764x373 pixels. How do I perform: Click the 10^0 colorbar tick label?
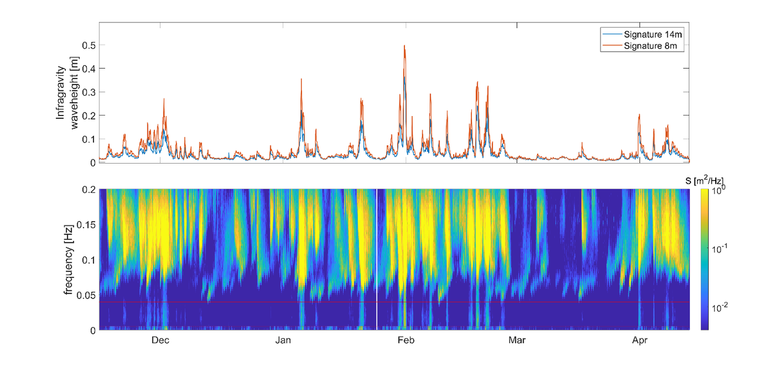pyautogui.click(x=720, y=191)
